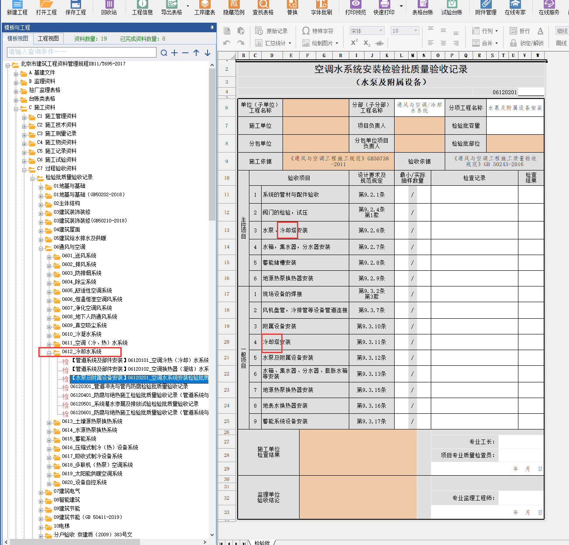
Task: Open 试验台账 test ledger
Action: tap(452, 8)
